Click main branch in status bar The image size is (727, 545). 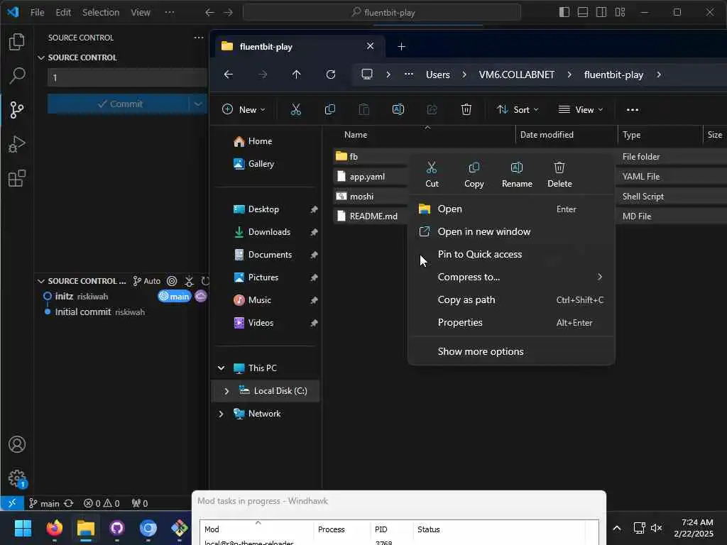[45, 503]
